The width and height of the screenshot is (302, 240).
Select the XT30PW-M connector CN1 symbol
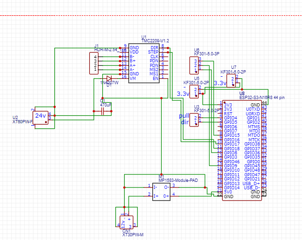click(126, 222)
